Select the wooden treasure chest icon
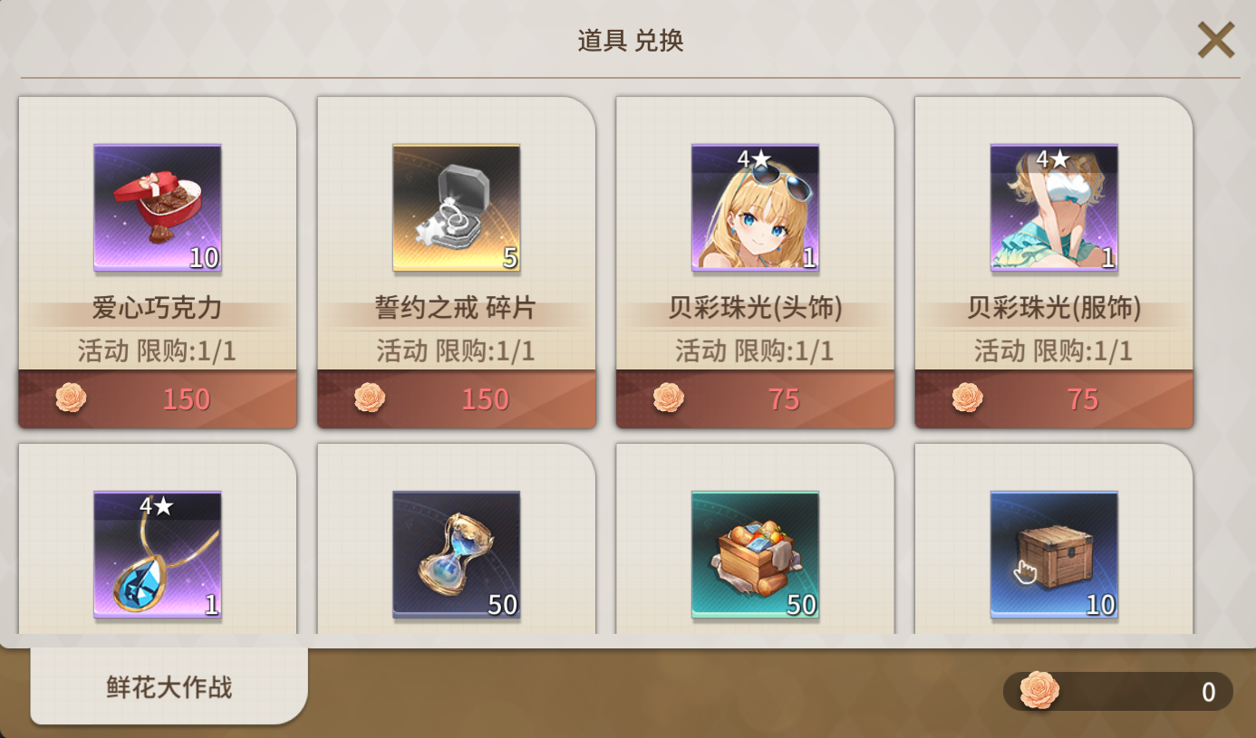The image size is (1256, 738). [x=1055, y=555]
